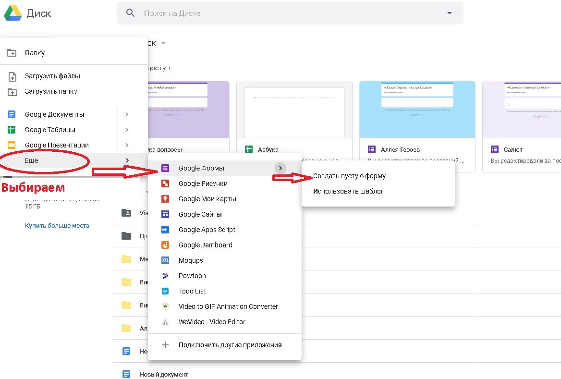Click the Video to GIF Animation Converter icon

(x=165, y=307)
